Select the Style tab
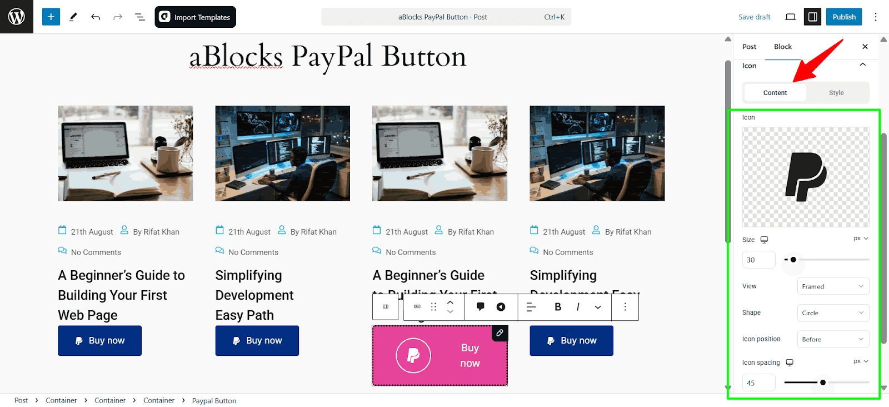The height and width of the screenshot is (407, 889). pyautogui.click(x=836, y=93)
